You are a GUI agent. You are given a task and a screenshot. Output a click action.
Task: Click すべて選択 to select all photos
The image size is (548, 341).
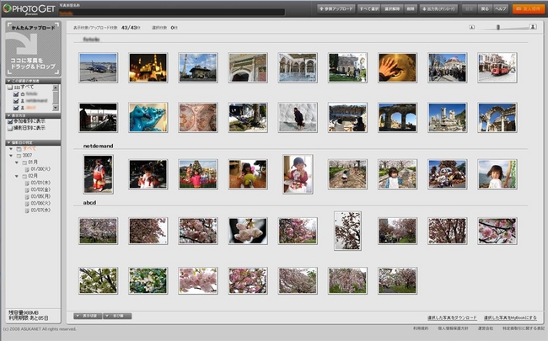tap(369, 8)
